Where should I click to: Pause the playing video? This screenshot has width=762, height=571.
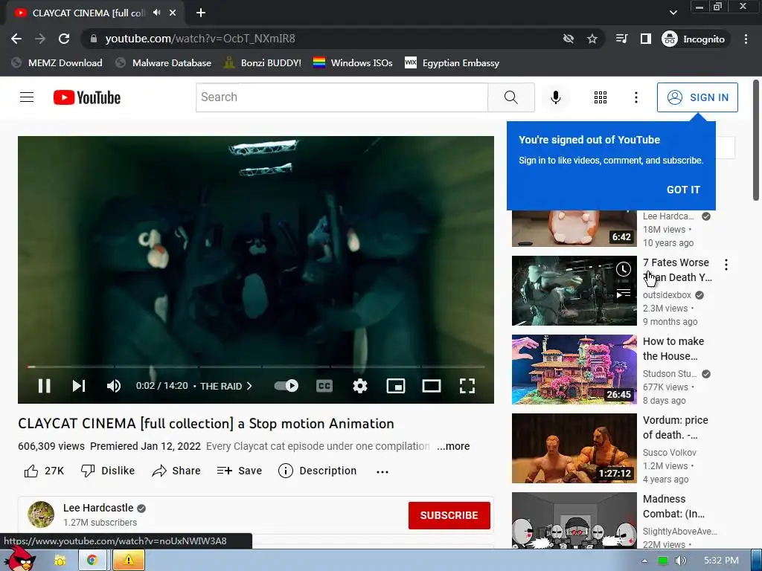tap(44, 386)
